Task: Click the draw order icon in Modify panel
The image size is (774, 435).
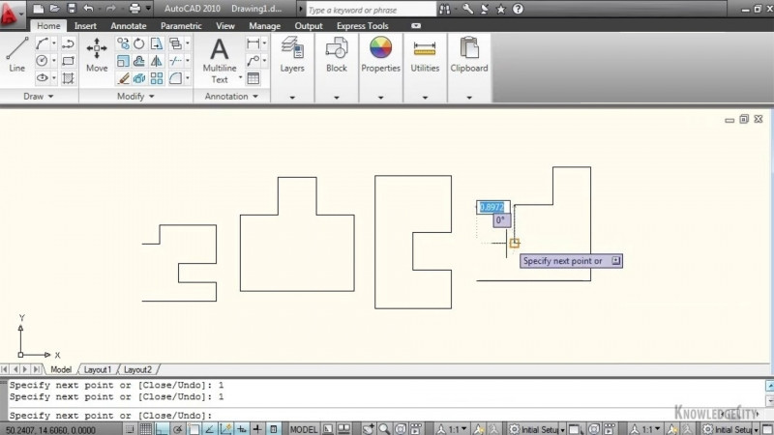Action: [175, 43]
